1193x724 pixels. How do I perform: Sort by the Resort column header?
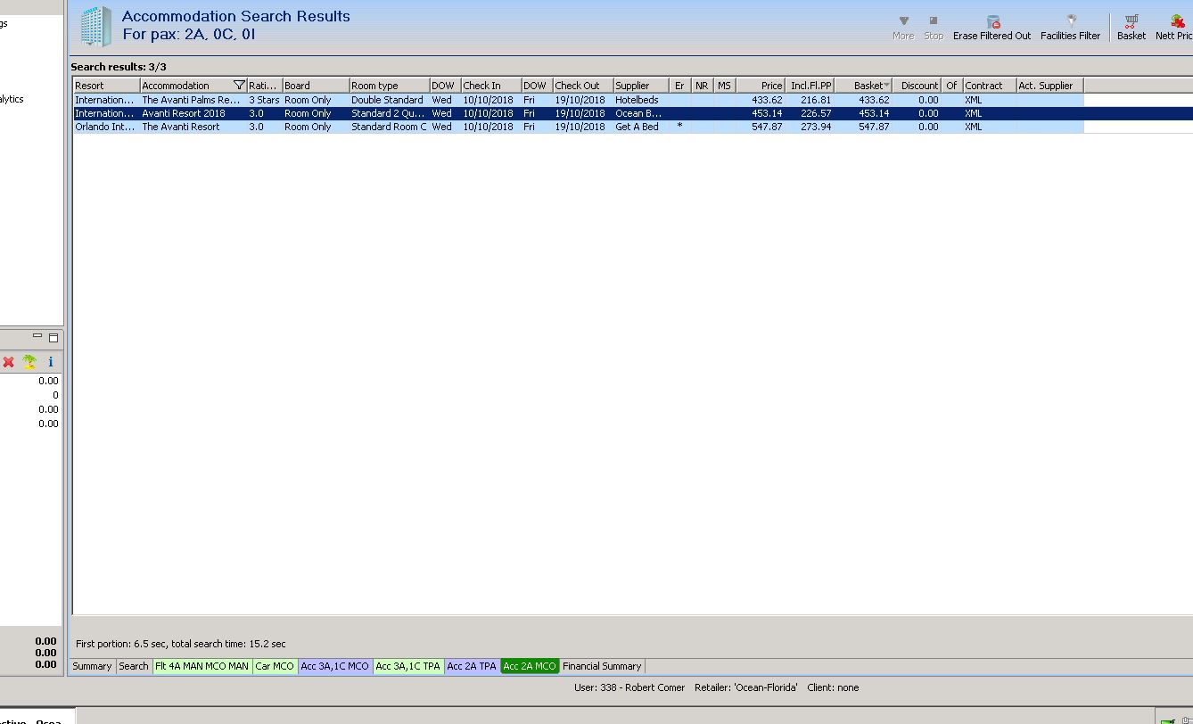106,86
